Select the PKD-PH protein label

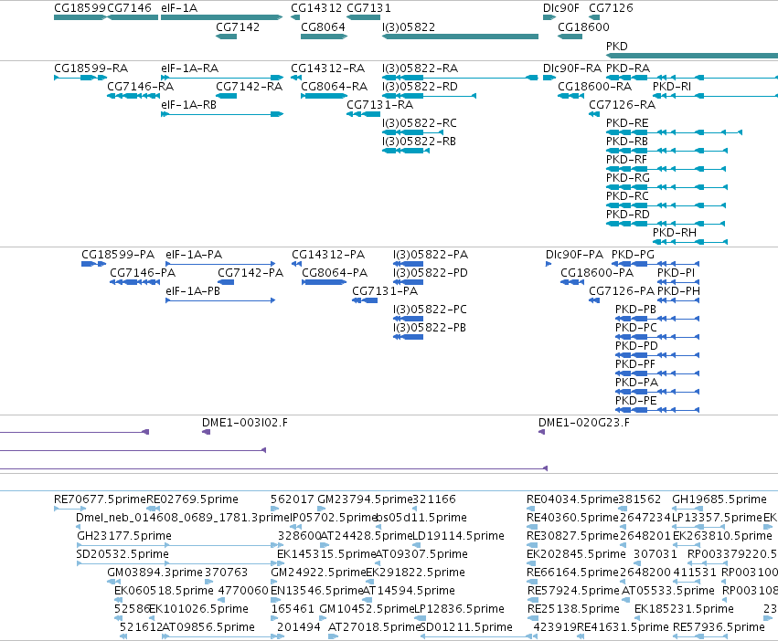click(678, 291)
